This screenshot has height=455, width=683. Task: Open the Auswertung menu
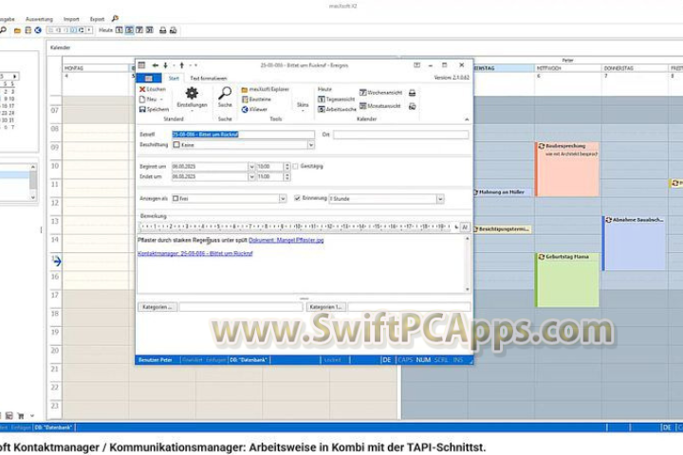tap(39, 19)
